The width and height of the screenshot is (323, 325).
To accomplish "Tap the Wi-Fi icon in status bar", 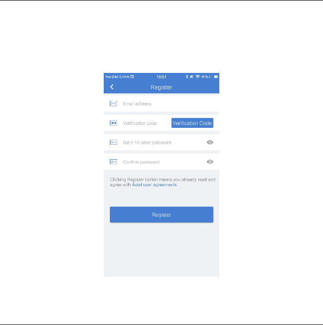I will point(198,77).
